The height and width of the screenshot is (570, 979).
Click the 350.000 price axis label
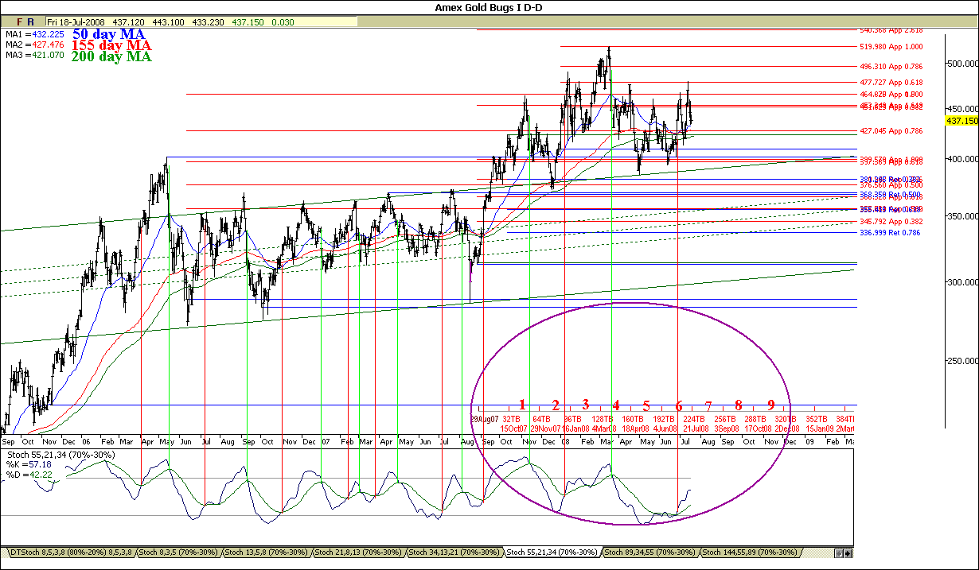point(962,216)
